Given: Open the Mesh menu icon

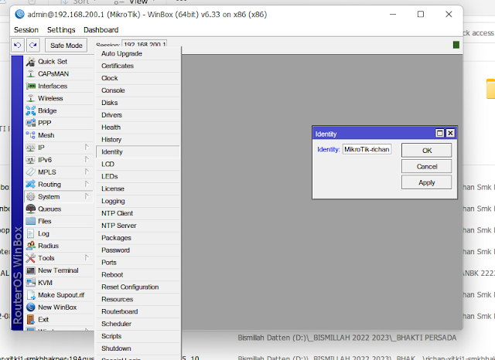Looking at the screenshot, I should click(31, 135).
